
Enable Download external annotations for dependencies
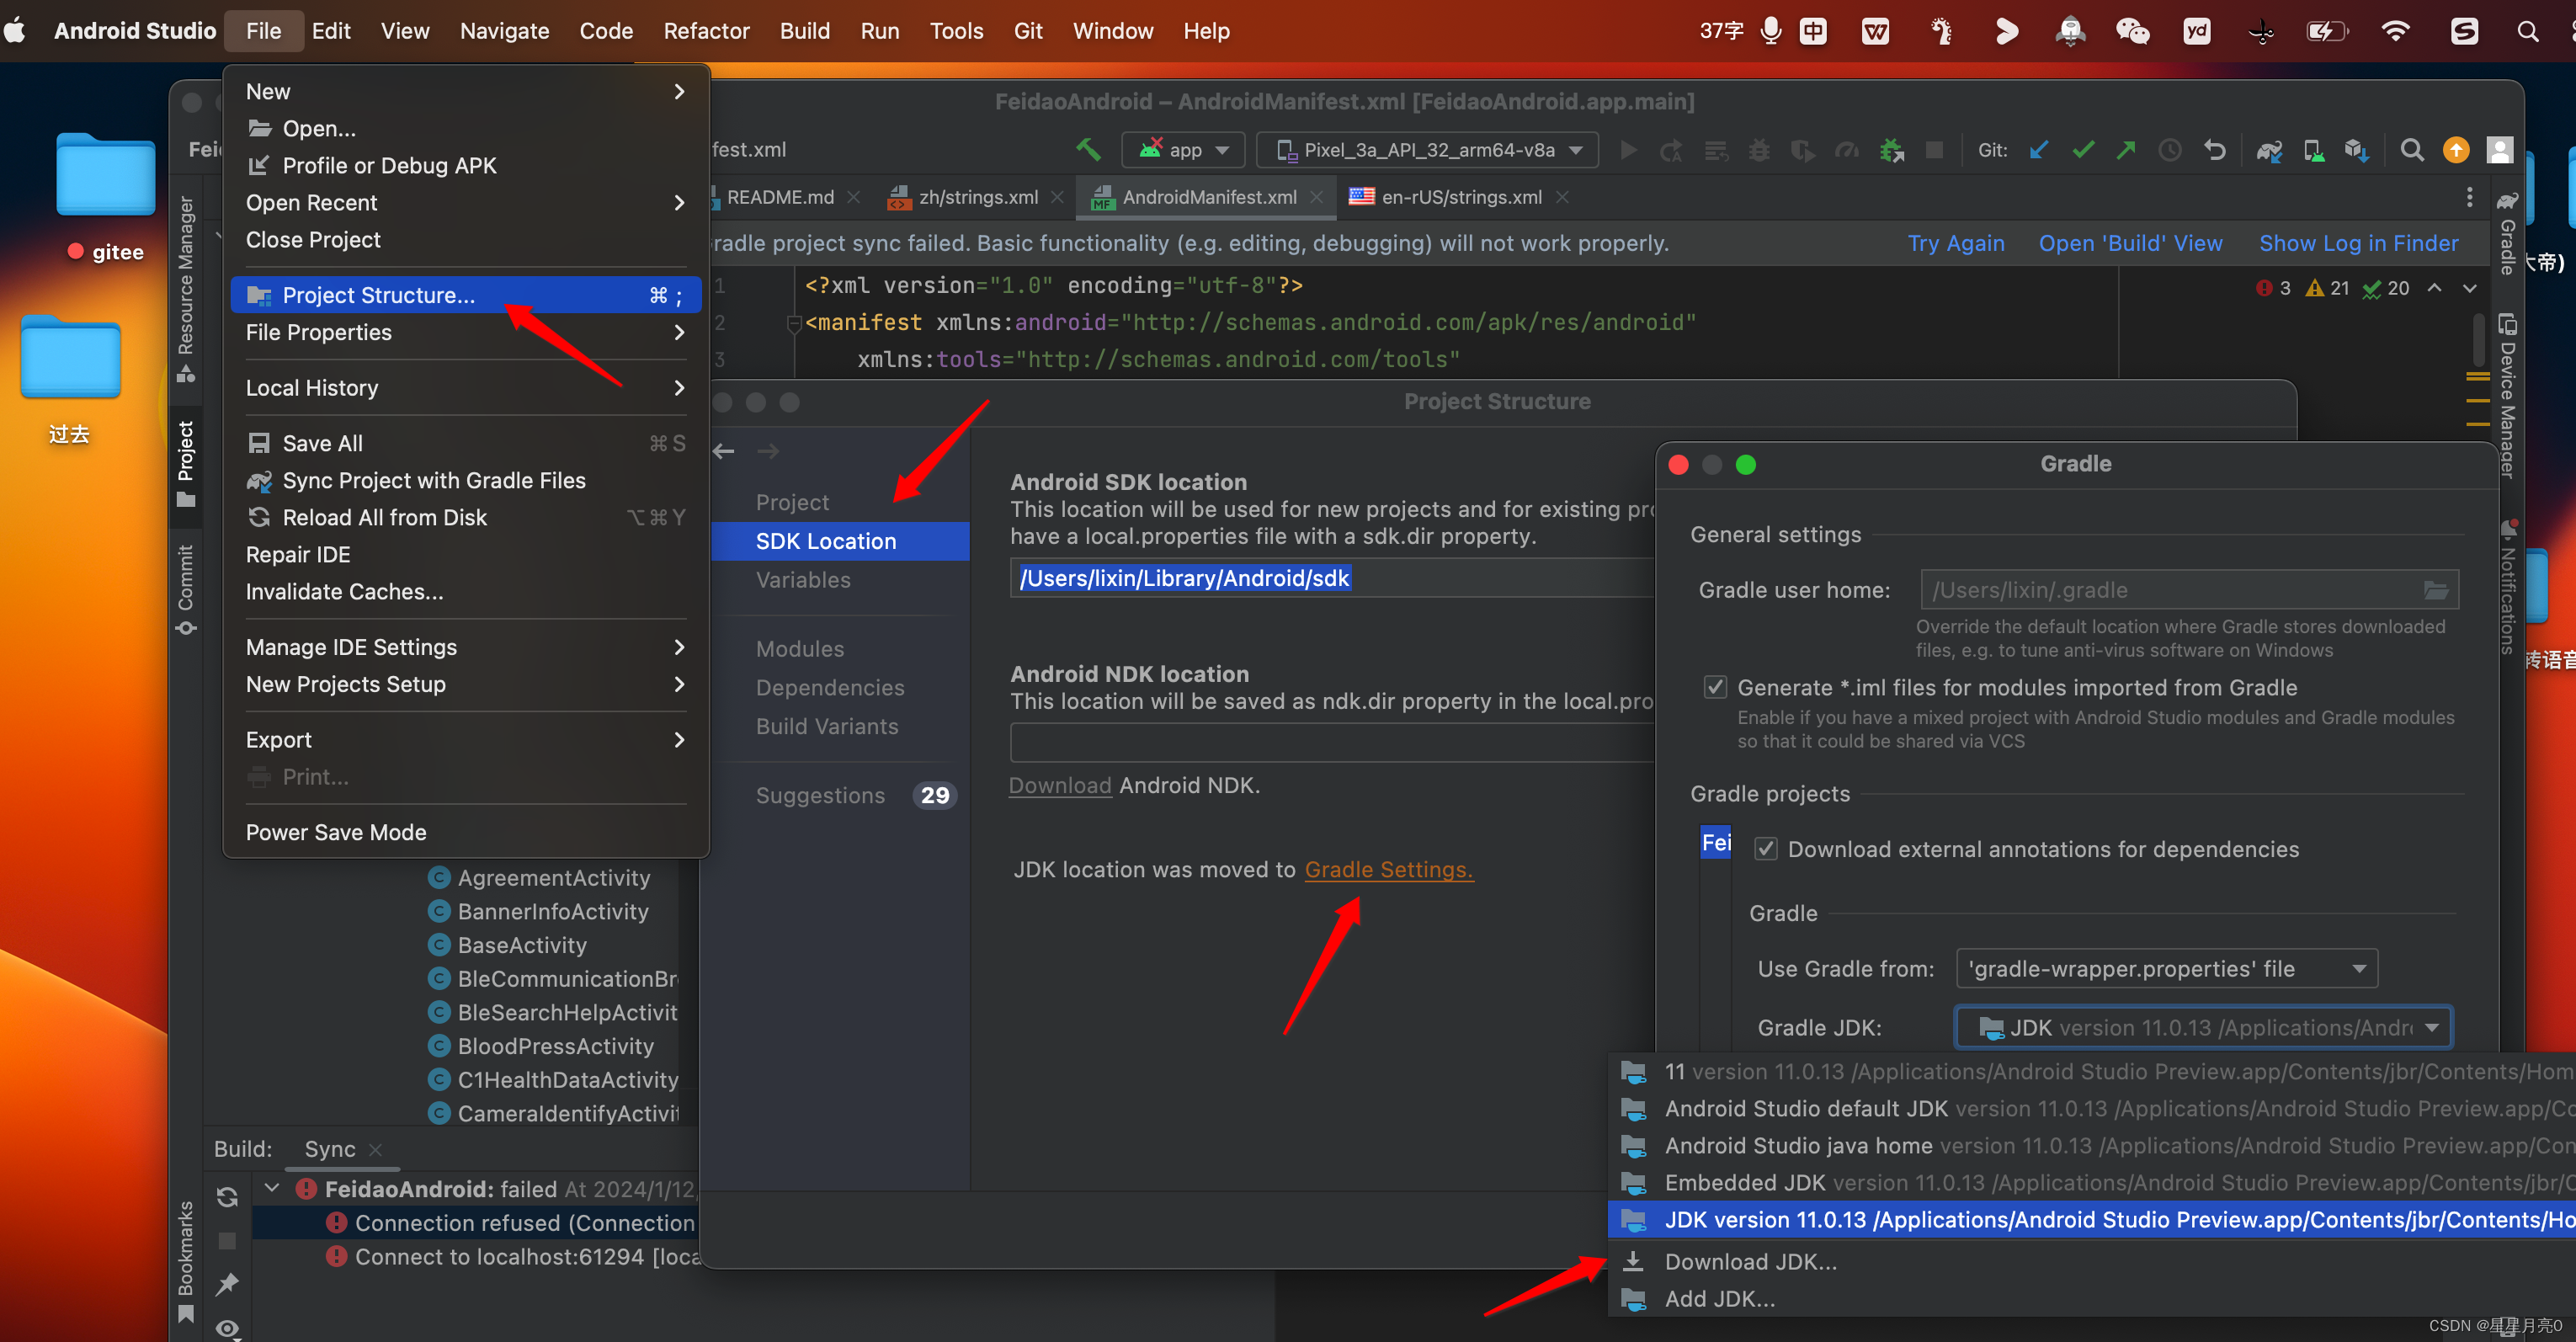(1765, 848)
